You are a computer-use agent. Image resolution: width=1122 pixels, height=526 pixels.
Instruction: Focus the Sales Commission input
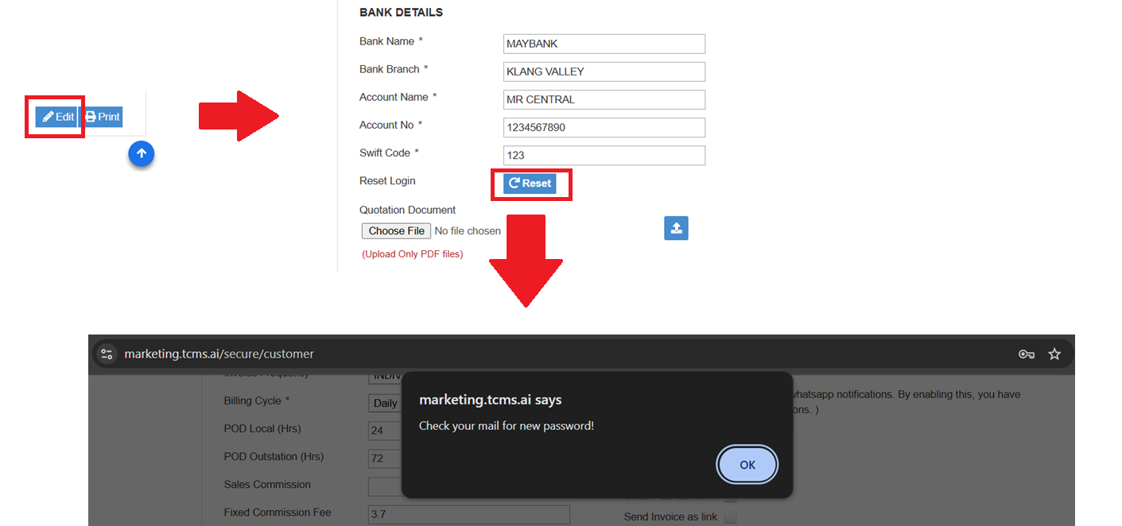click(385, 486)
